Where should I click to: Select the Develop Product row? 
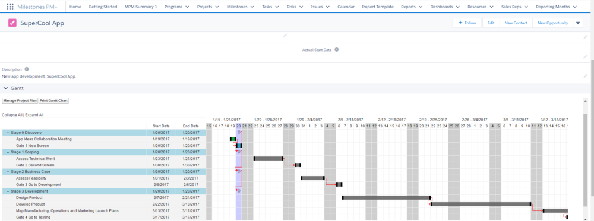[x=103, y=204]
